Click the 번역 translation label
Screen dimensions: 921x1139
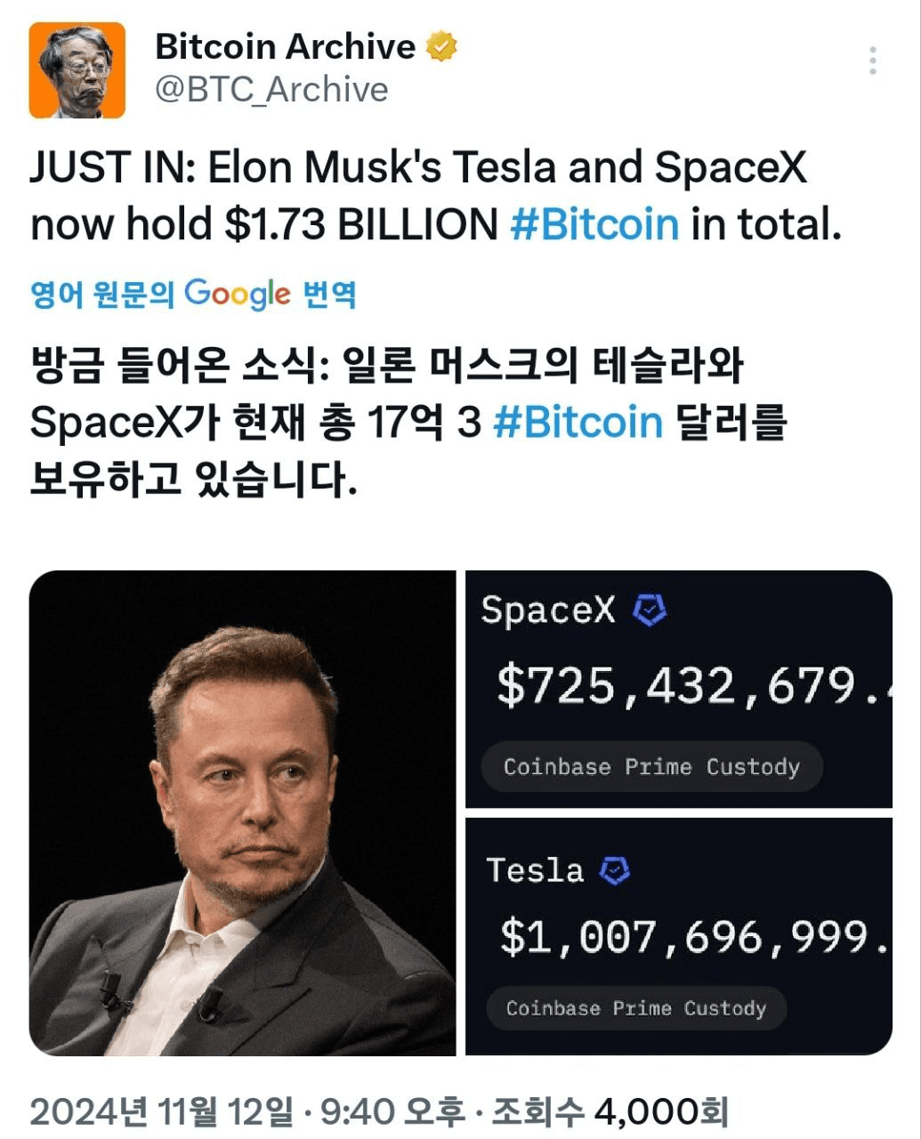pos(330,295)
